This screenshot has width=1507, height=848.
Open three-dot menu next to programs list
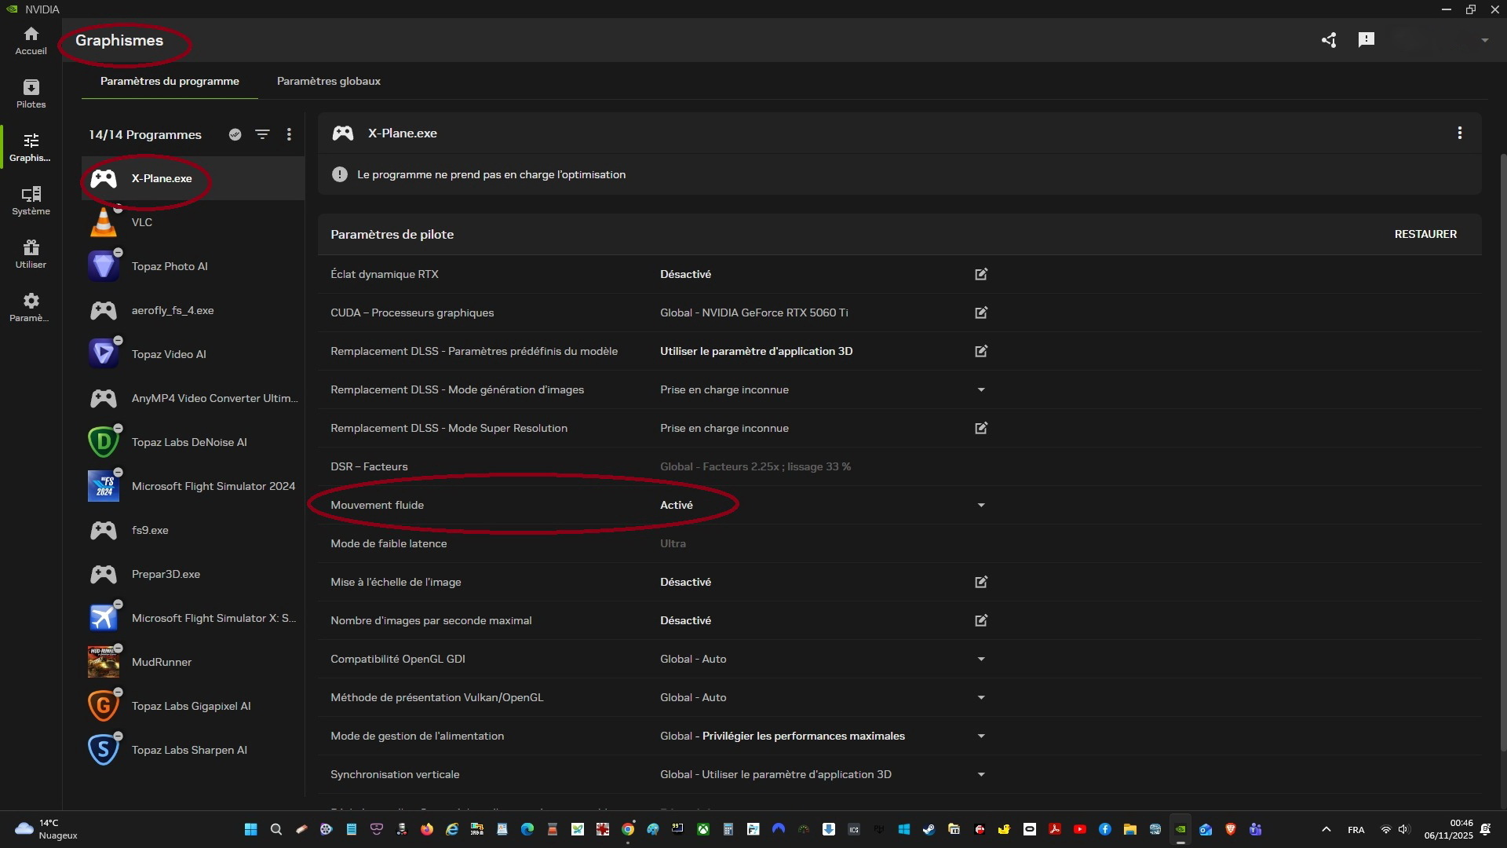coord(289,134)
